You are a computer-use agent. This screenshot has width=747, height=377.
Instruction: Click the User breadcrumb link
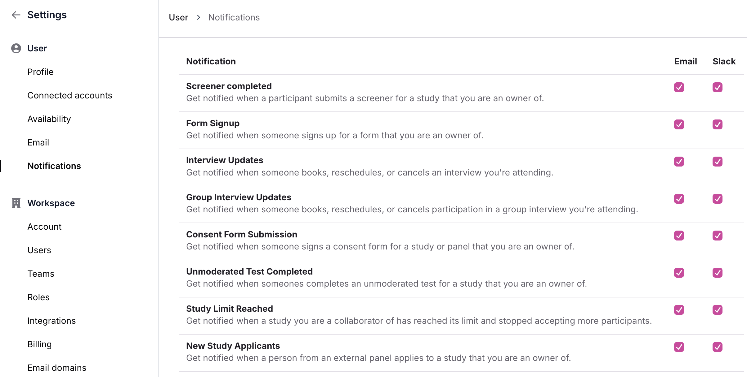(178, 17)
